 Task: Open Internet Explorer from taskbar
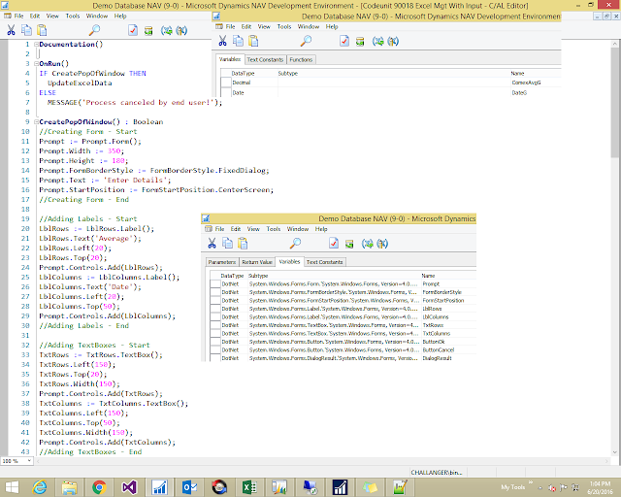(40, 487)
